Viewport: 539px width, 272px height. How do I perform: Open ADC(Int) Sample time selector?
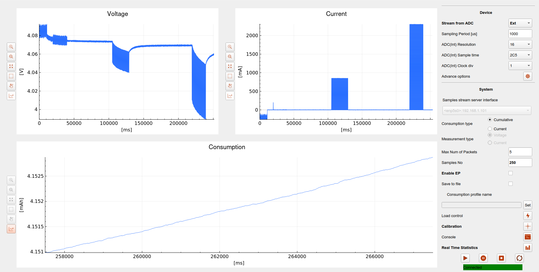pos(520,55)
